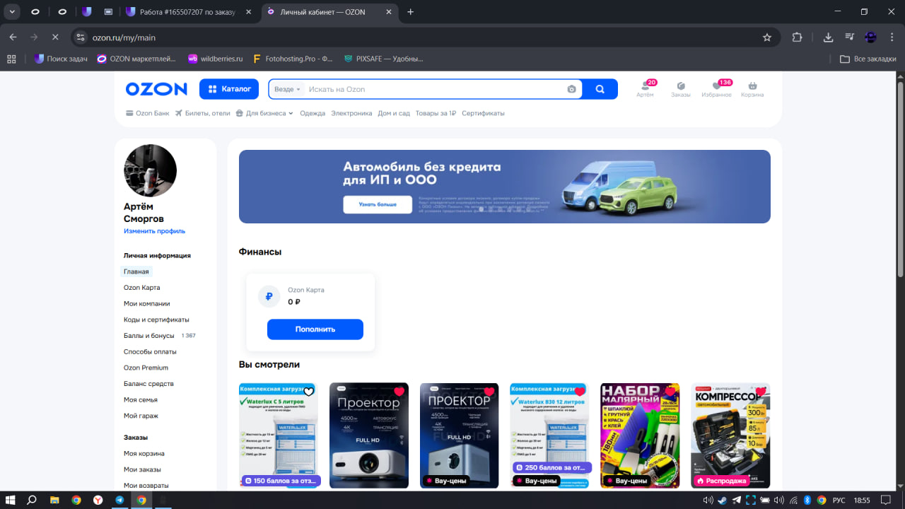Click the Пополнить button for Ozon Карта

315,329
